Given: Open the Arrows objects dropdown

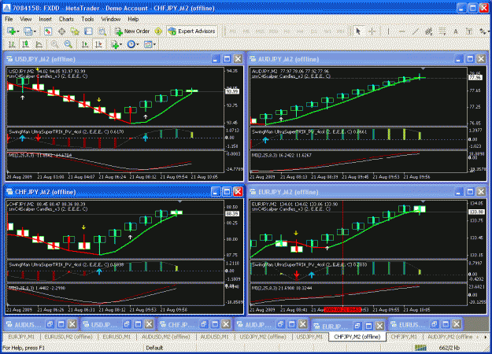Looking at the screenshot, I should 483,31.
